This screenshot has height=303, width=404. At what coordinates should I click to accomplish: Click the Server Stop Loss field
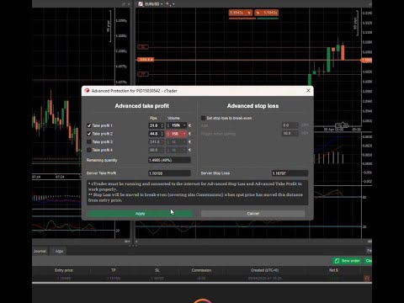290,173
